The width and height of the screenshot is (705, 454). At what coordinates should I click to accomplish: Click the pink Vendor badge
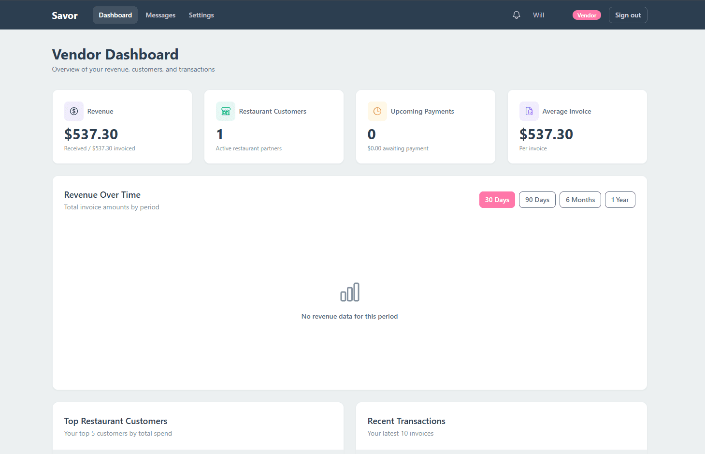(x=587, y=15)
